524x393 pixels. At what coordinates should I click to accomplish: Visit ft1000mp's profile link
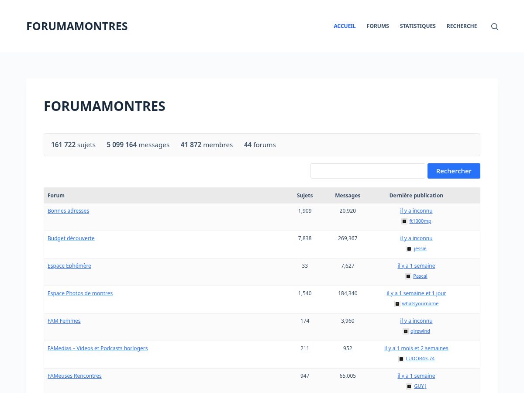coord(420,221)
